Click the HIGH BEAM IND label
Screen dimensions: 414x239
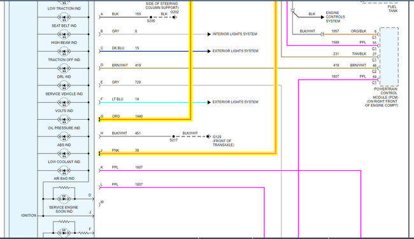pos(64,43)
